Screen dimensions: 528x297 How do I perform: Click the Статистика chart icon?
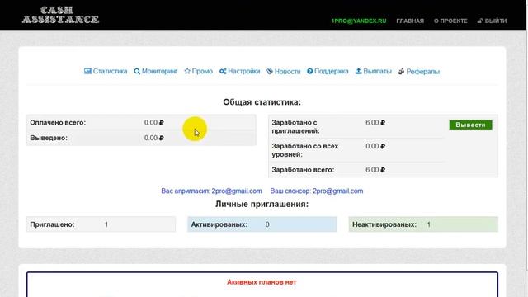pos(87,71)
